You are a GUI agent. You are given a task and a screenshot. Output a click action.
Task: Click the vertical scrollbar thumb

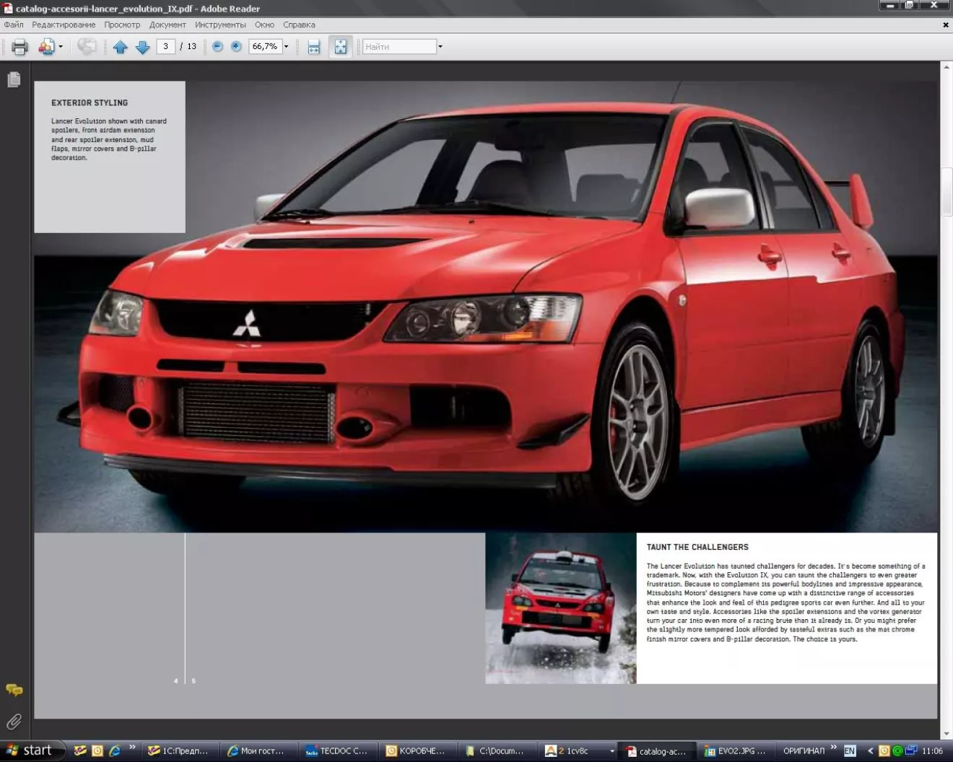click(947, 191)
